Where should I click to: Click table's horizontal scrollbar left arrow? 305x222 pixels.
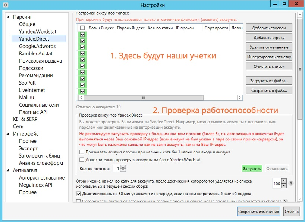(x=81, y=98)
